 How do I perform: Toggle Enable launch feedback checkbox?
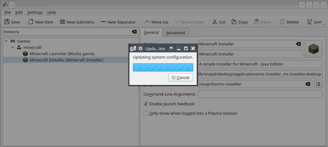pos(146,104)
